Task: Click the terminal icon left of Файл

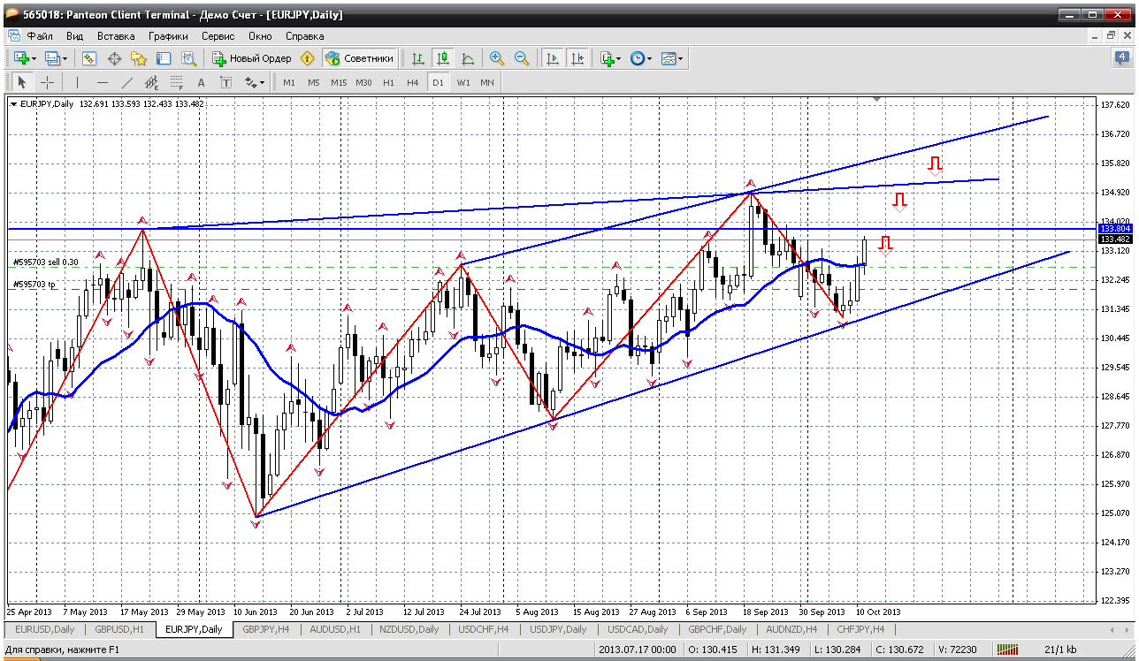Action: 14,36
